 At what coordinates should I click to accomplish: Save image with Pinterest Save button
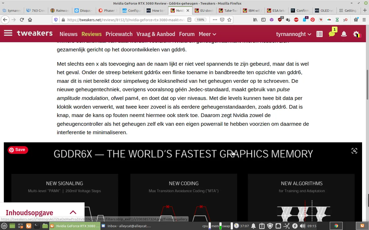18,150
